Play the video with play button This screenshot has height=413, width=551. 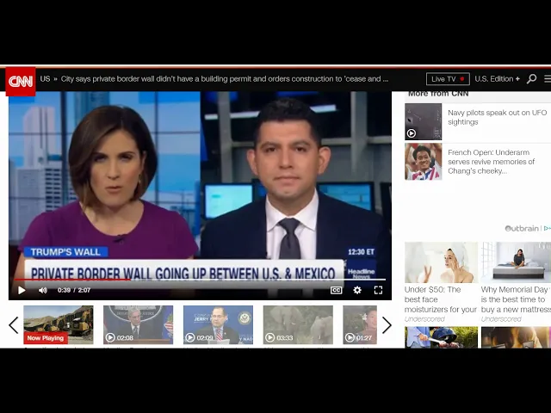point(22,290)
